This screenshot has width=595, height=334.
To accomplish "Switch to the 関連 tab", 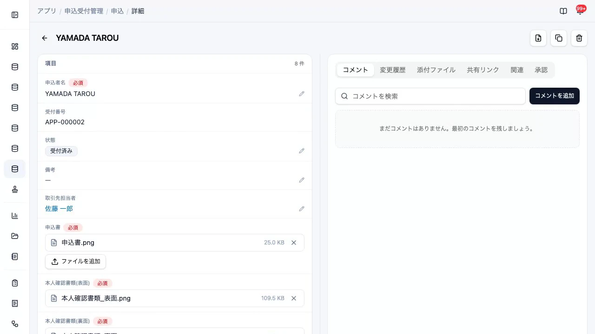I will click(517, 70).
